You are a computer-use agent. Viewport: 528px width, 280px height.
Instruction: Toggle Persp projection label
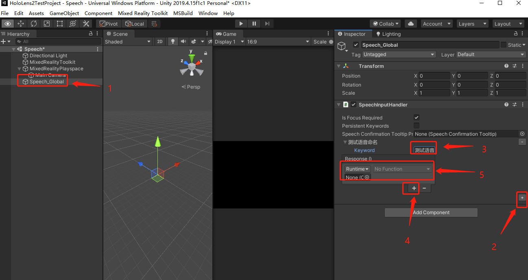pyautogui.click(x=191, y=87)
